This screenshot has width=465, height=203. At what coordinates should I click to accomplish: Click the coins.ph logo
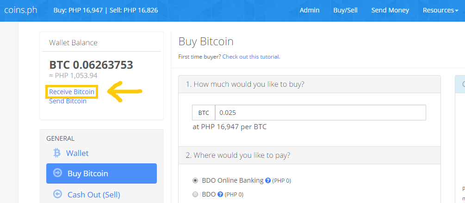pyautogui.click(x=20, y=10)
